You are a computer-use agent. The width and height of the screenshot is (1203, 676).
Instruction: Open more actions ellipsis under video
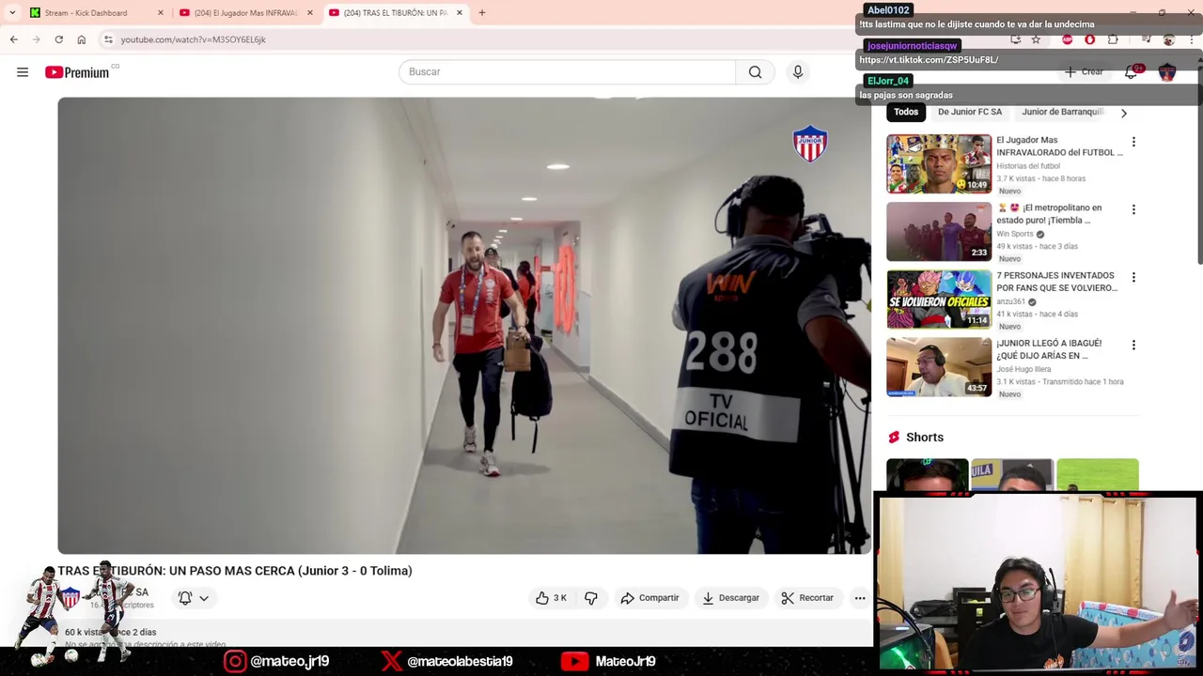(860, 598)
